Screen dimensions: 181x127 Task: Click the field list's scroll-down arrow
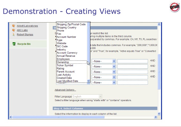88,81
